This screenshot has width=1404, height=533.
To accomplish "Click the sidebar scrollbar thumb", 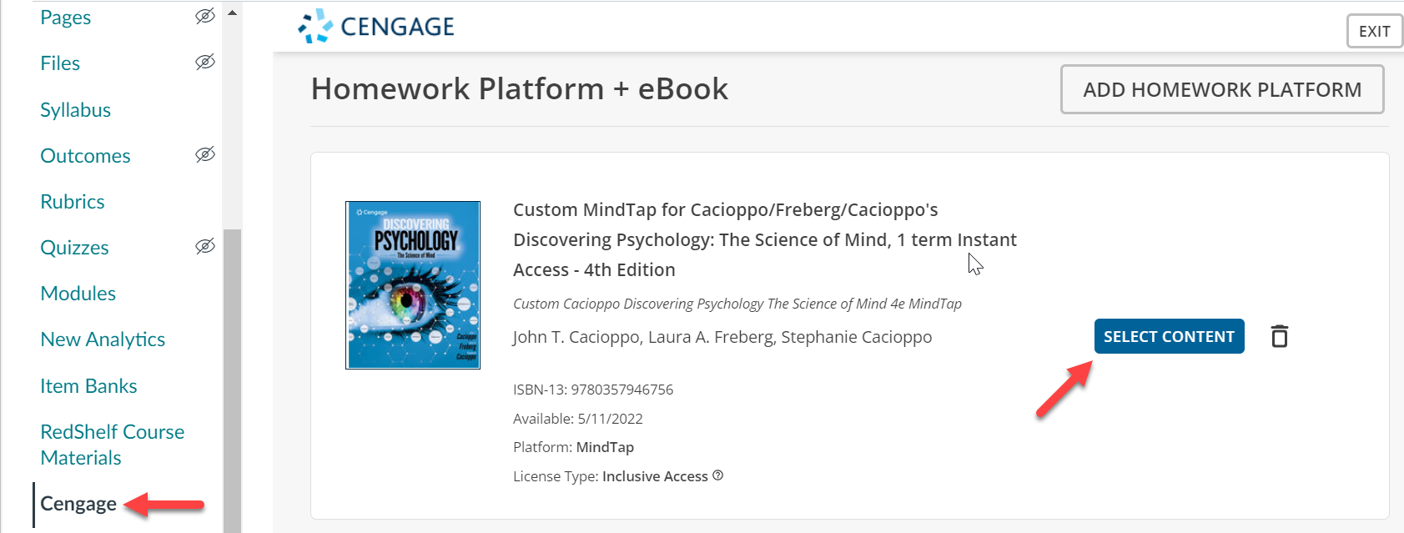I will point(232,380).
